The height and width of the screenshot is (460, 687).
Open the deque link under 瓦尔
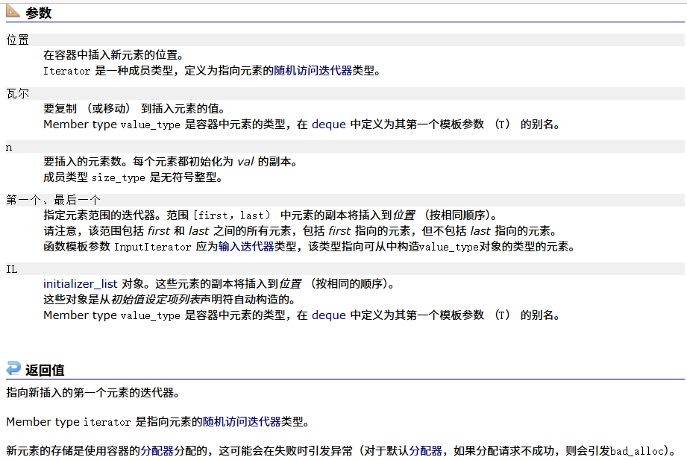point(329,125)
